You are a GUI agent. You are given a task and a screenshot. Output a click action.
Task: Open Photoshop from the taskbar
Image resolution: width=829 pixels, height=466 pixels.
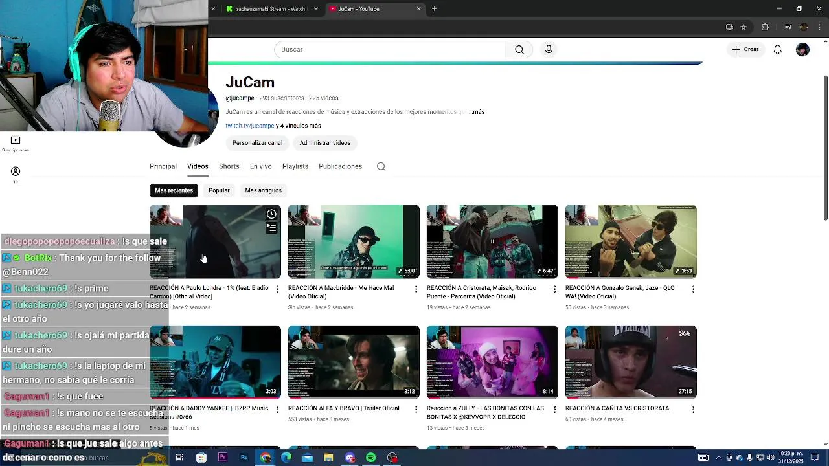244,457
